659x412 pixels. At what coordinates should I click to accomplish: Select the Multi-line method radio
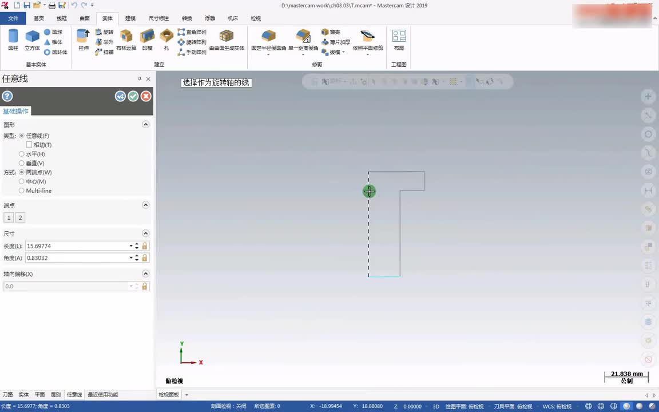click(21, 191)
